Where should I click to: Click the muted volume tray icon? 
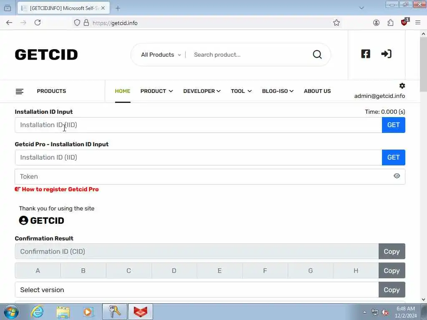385,312
